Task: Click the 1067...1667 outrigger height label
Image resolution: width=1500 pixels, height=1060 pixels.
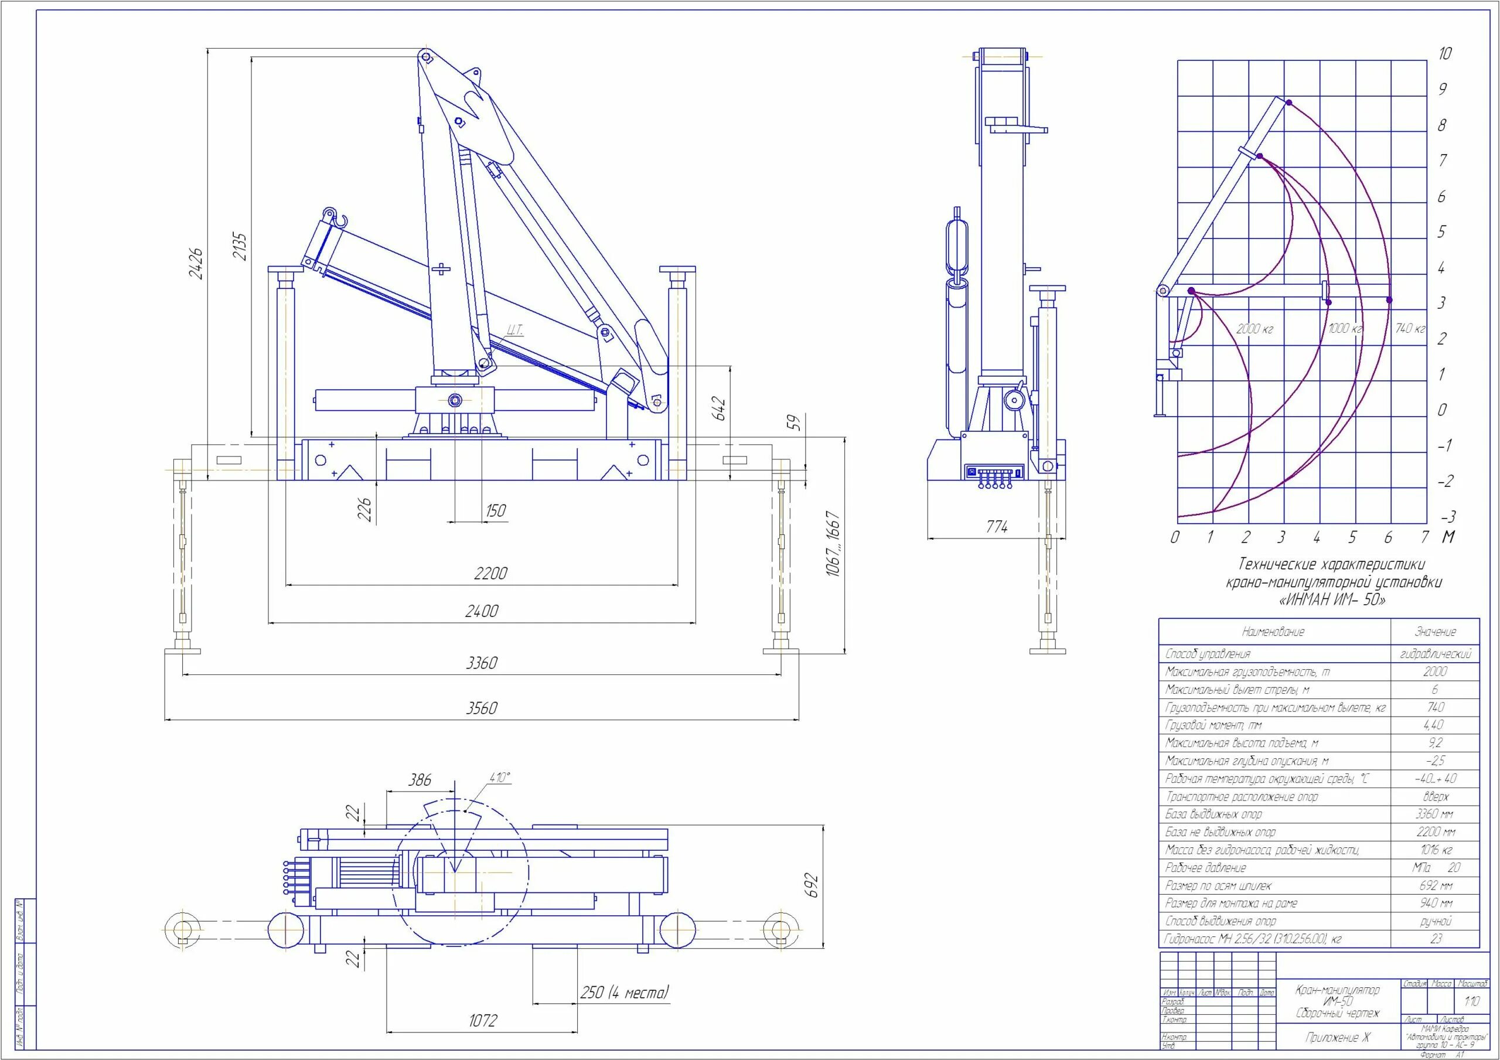Action: point(834,544)
